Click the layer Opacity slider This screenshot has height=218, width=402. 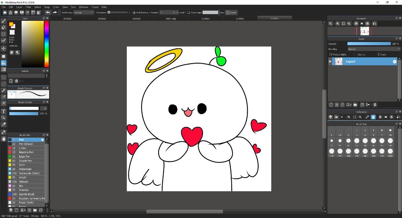click(369, 44)
